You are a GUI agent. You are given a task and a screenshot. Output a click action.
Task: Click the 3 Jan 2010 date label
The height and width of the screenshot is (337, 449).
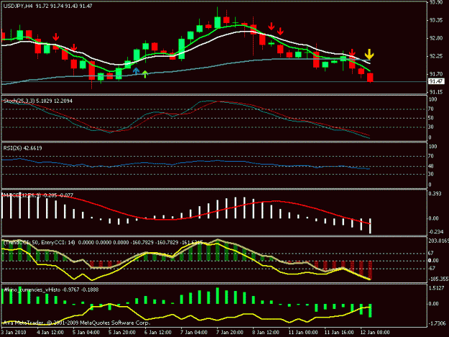[14, 333]
